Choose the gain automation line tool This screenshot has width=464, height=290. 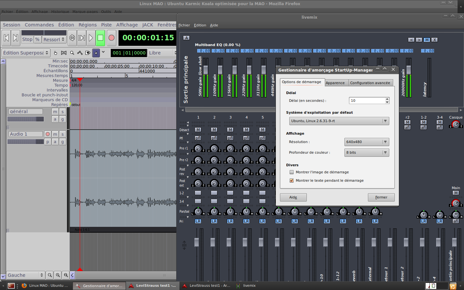point(80,53)
